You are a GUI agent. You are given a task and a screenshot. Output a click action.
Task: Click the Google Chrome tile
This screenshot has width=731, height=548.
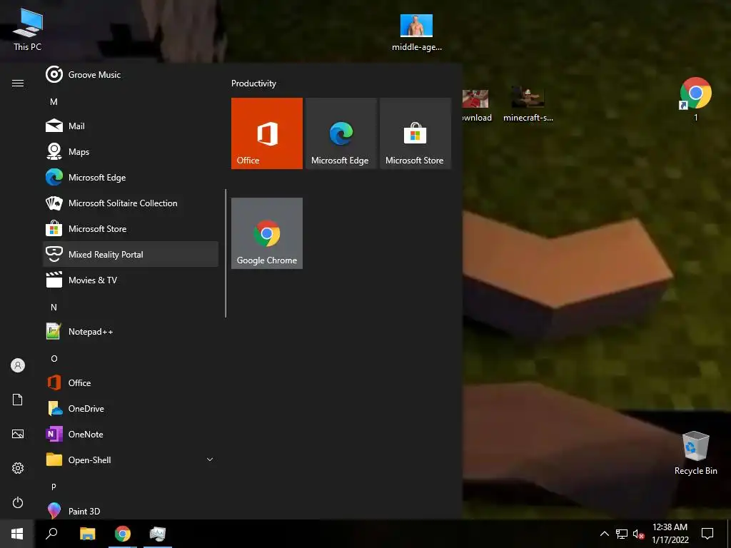pyautogui.click(x=267, y=233)
